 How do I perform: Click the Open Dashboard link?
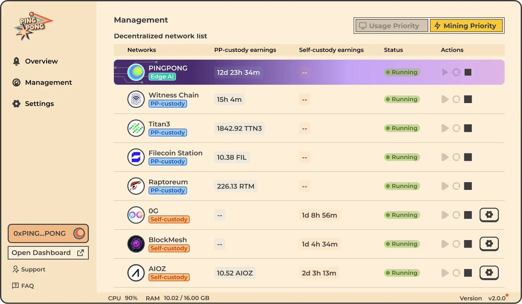coord(48,253)
